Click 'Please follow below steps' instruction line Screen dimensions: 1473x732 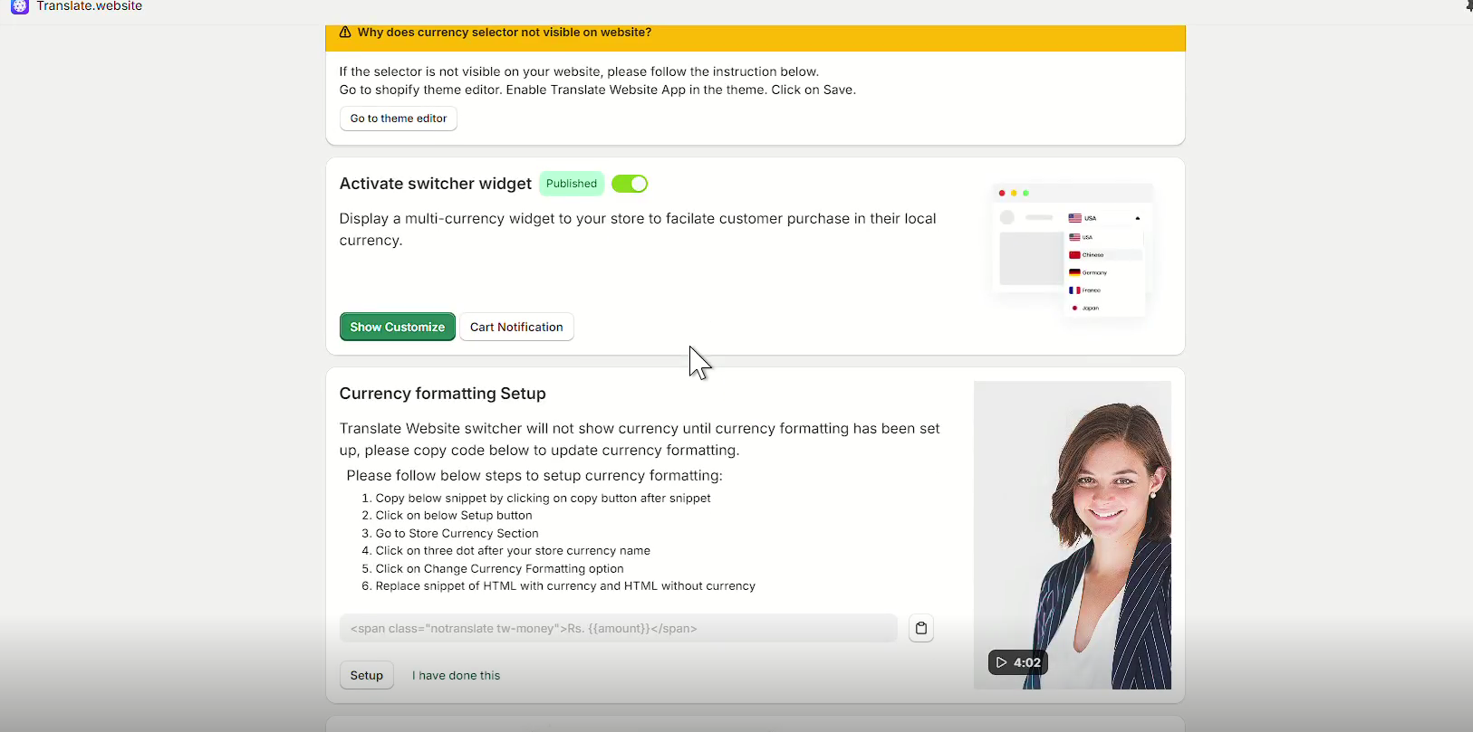tap(534, 476)
